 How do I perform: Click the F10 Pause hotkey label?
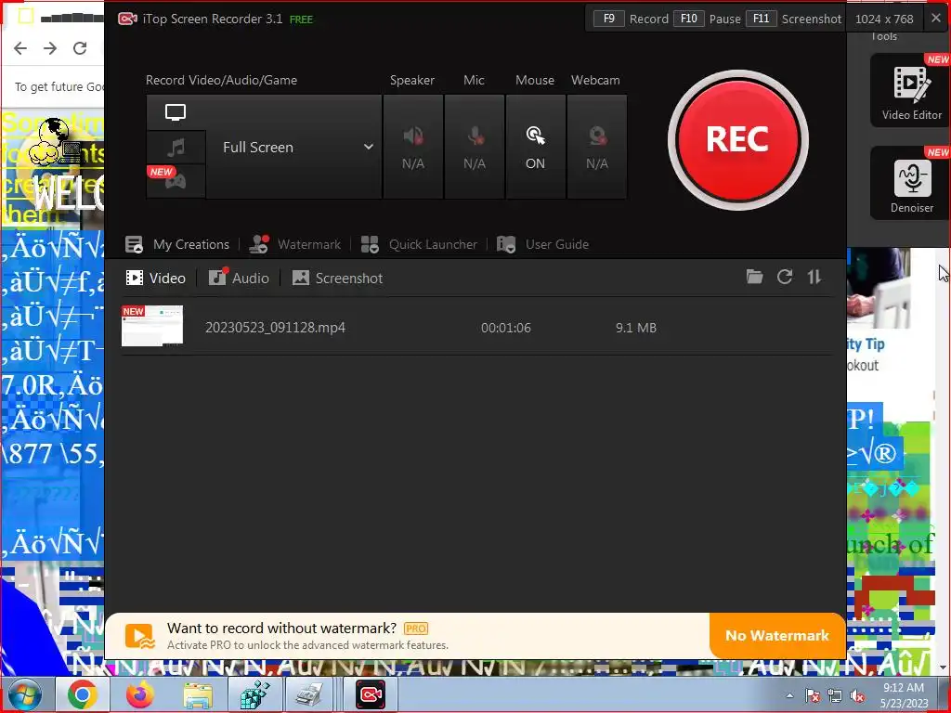[707, 19]
